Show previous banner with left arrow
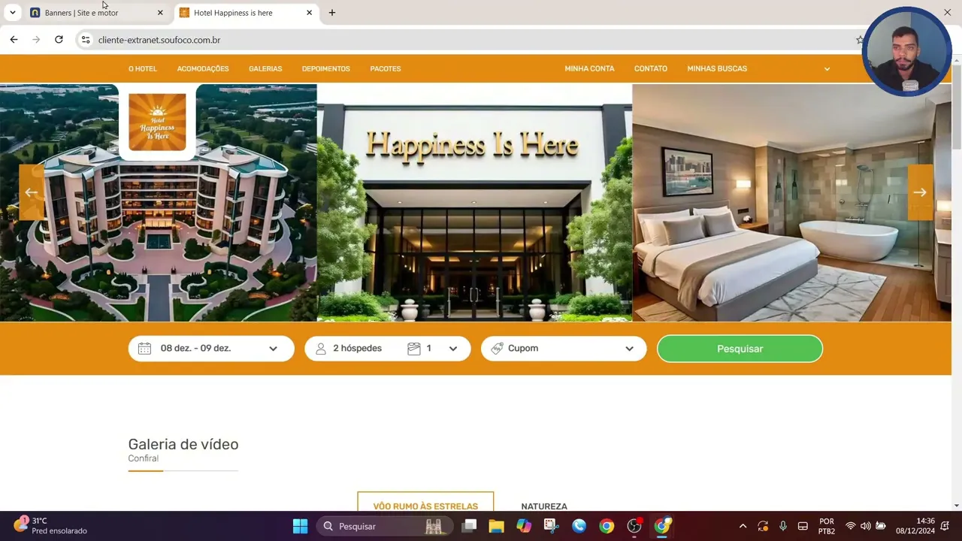This screenshot has width=962, height=541. pos(31,192)
